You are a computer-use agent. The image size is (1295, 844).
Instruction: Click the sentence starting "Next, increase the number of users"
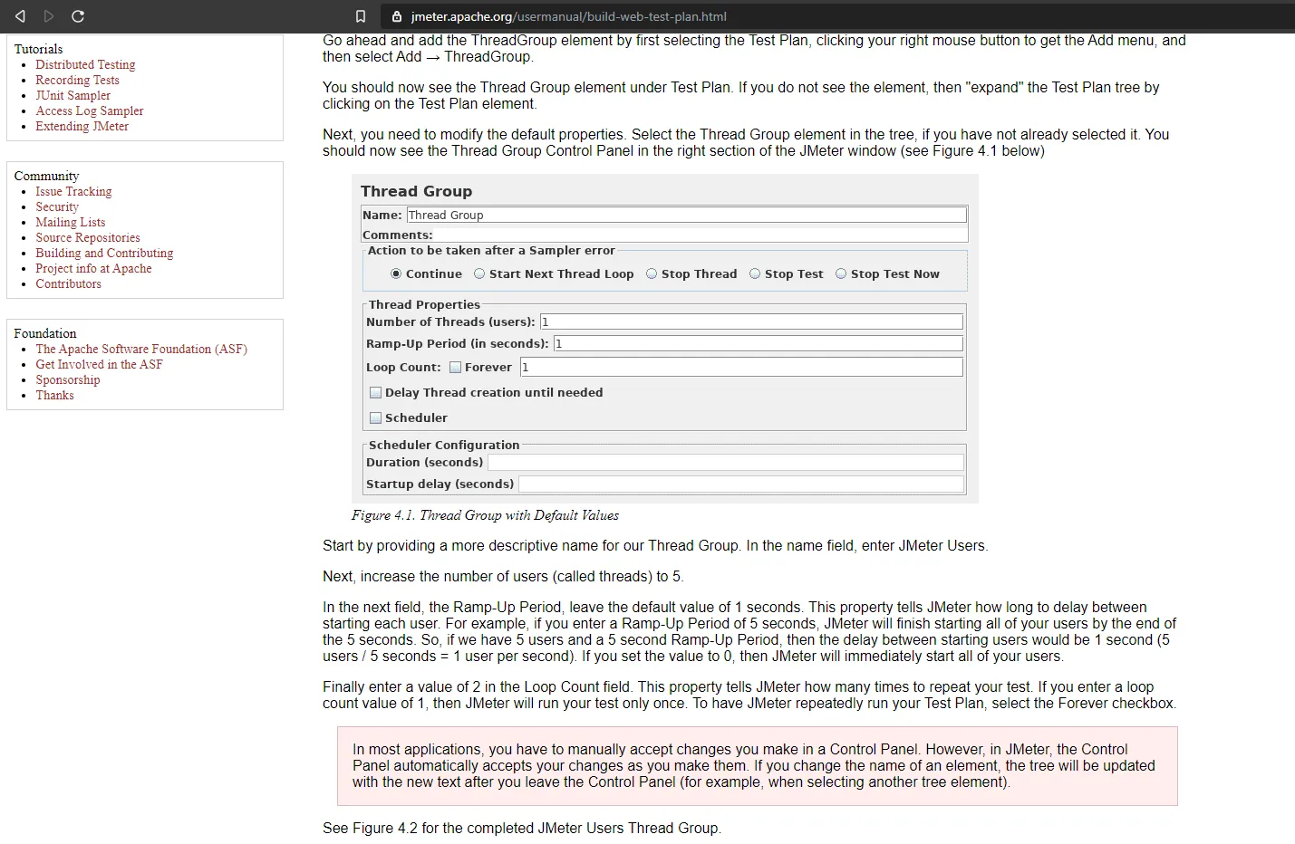click(x=503, y=576)
